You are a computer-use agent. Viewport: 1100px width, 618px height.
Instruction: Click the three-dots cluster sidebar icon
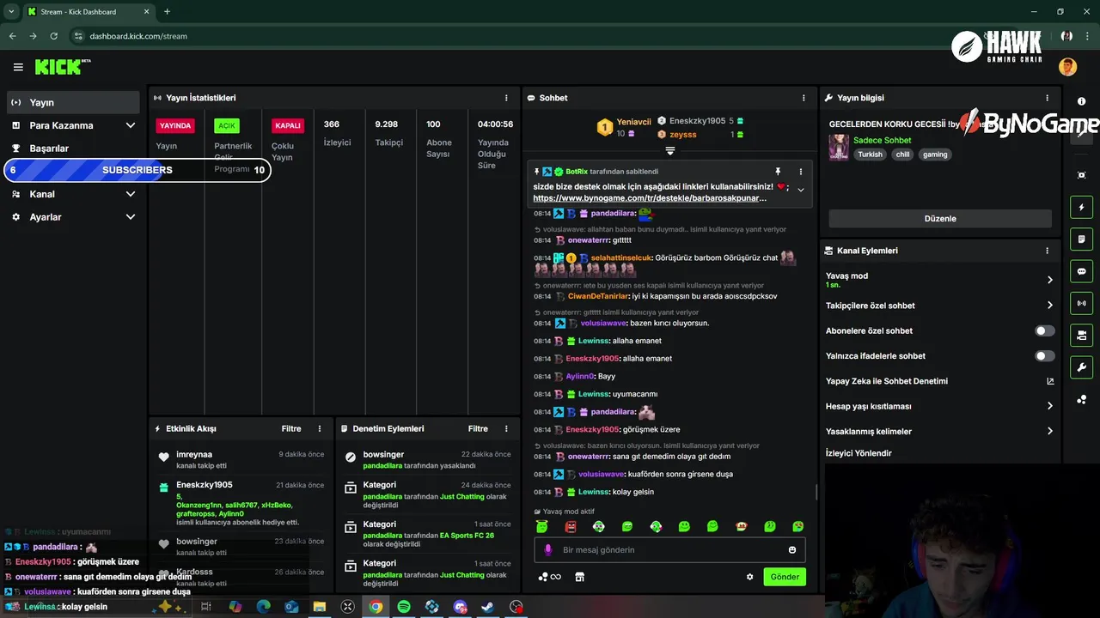(1081, 400)
